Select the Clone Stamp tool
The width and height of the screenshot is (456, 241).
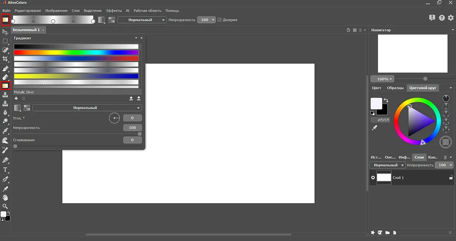pyautogui.click(x=5, y=95)
